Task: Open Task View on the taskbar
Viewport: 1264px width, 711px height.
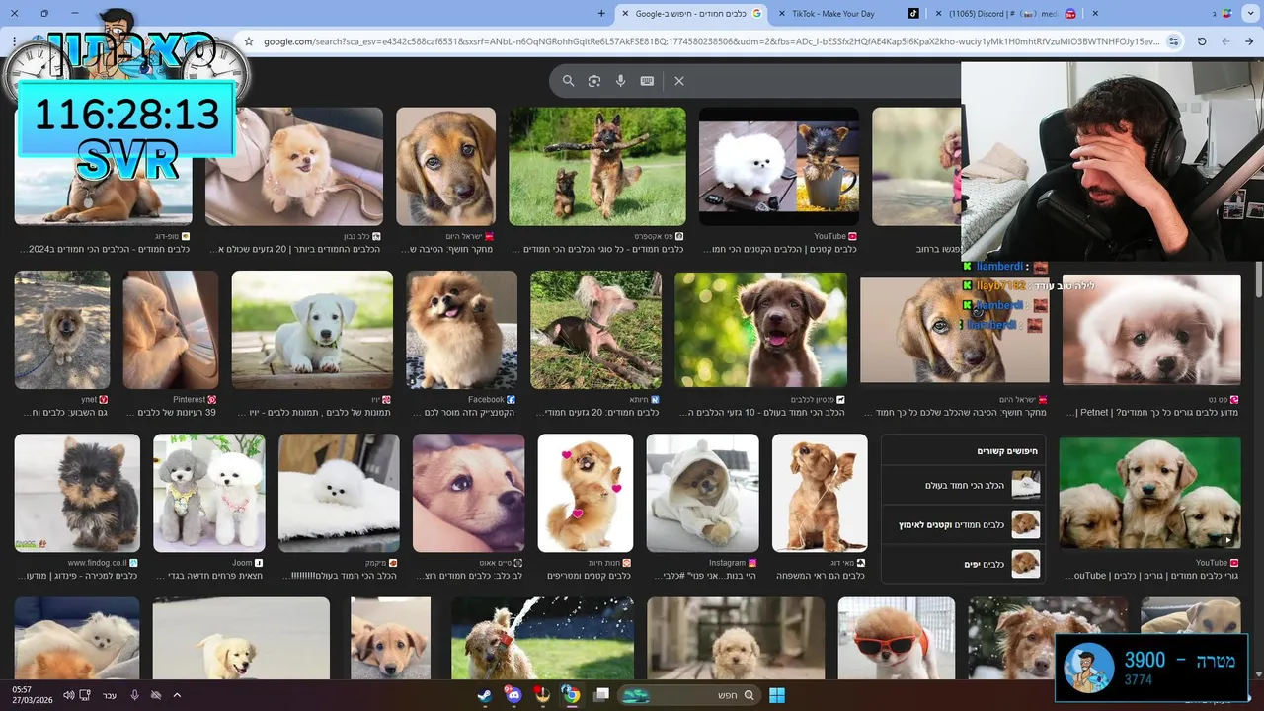Action: pos(600,695)
